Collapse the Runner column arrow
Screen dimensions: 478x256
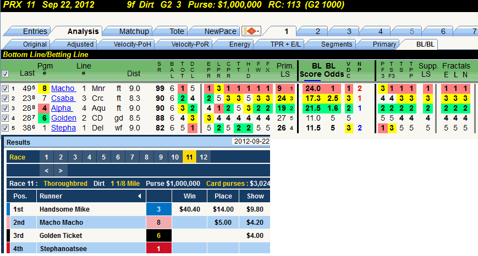click(x=140, y=196)
